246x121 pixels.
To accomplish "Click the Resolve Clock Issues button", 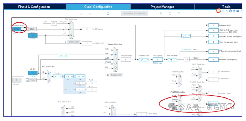I will pos(134,13).
